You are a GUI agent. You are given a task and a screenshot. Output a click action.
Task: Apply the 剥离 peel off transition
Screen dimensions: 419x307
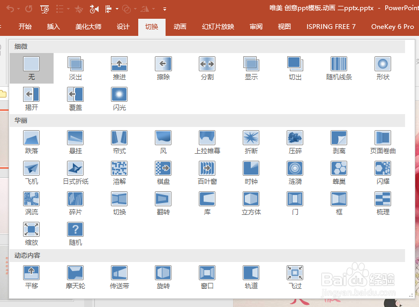[x=339, y=143]
